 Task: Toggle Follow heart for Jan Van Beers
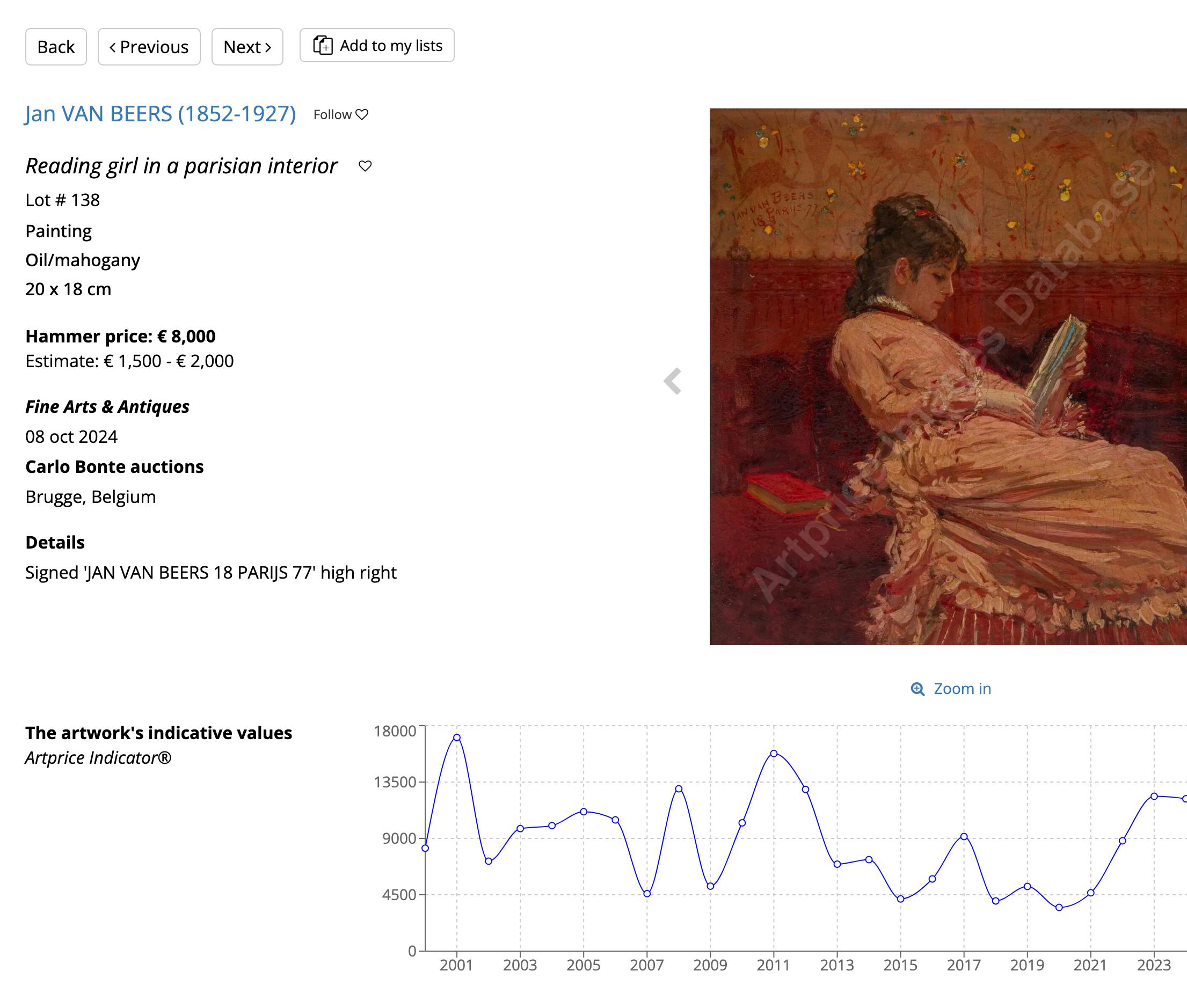362,115
